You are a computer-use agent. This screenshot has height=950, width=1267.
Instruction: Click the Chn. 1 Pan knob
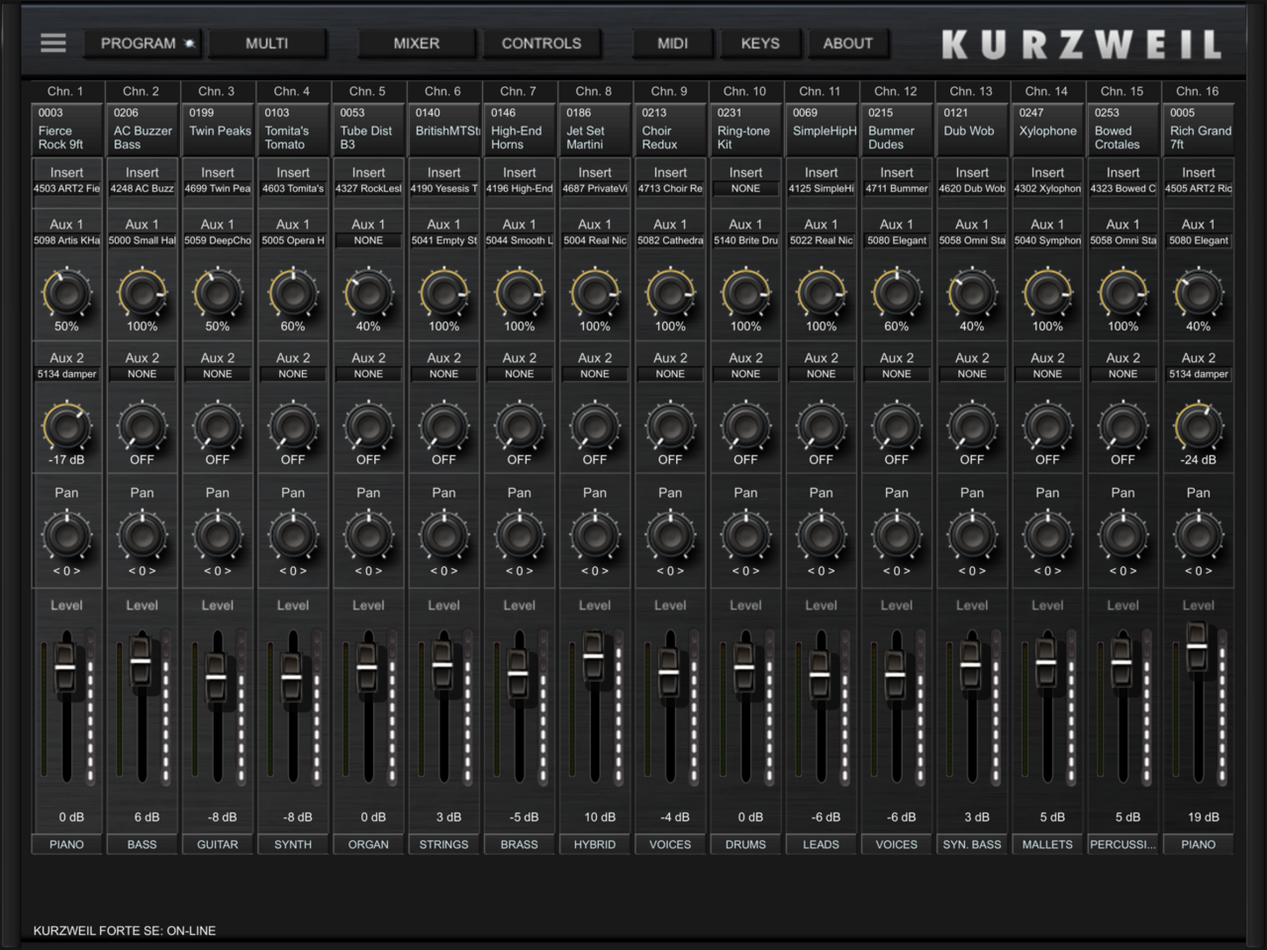(x=66, y=535)
